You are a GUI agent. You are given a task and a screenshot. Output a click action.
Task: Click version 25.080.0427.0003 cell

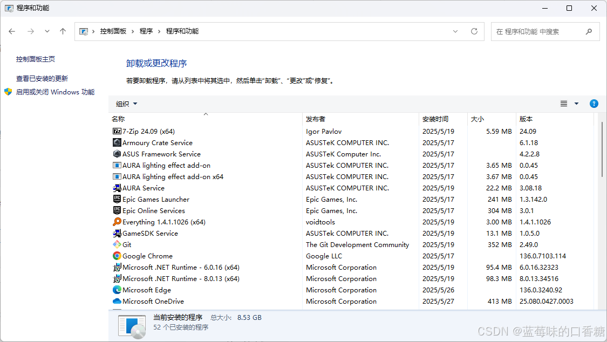[x=547, y=301]
